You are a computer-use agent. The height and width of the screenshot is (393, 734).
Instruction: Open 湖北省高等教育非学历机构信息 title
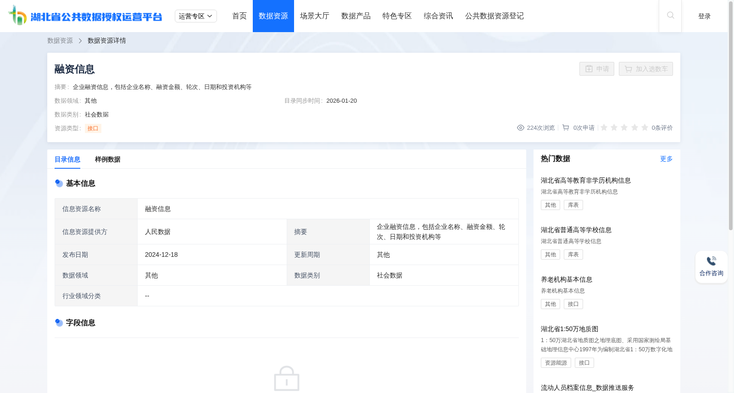(586, 181)
